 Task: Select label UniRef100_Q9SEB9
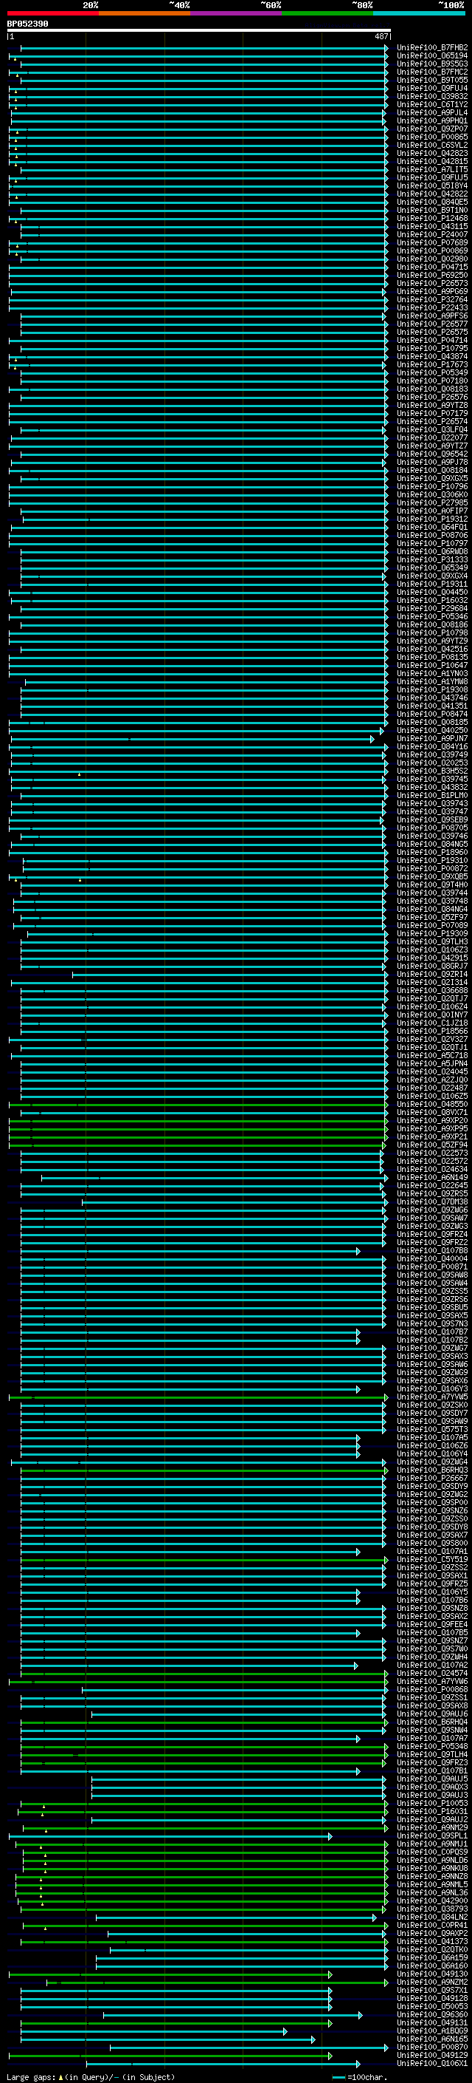(x=432, y=820)
